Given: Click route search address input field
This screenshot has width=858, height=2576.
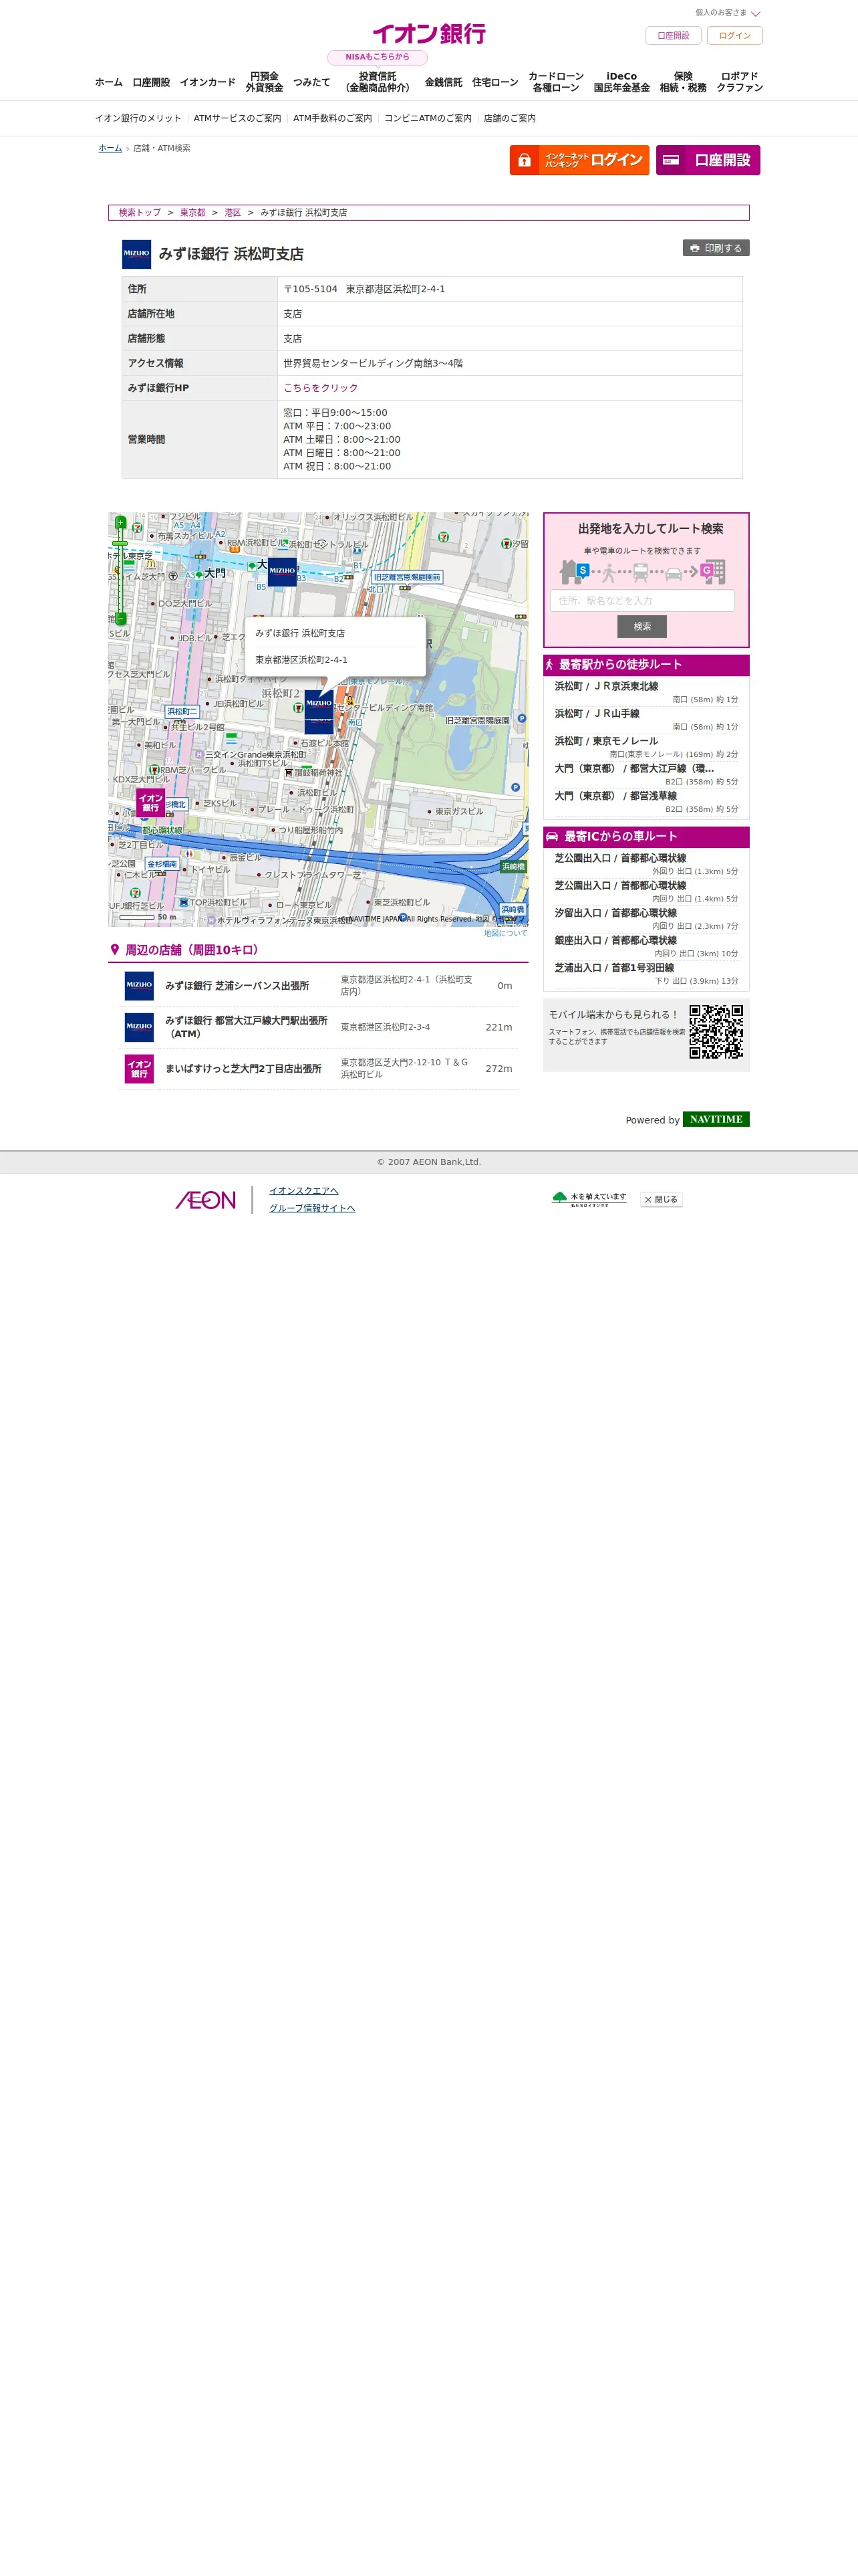Looking at the screenshot, I should point(642,600).
